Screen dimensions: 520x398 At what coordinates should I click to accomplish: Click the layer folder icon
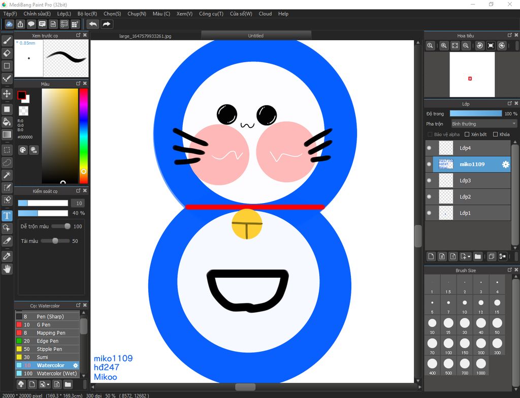click(477, 256)
